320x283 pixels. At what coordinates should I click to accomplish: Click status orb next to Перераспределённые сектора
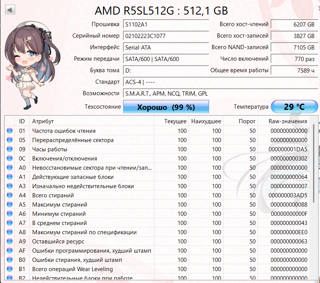click(x=10, y=140)
